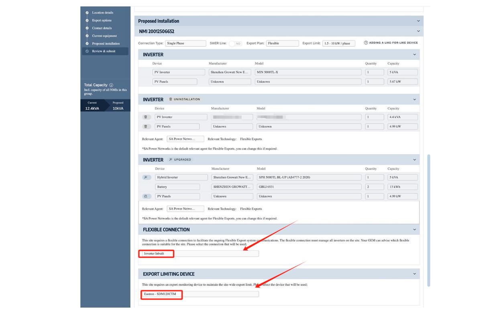Collapse the Proposed Installation section
Viewport: 495px width, 310px height.
click(418, 21)
